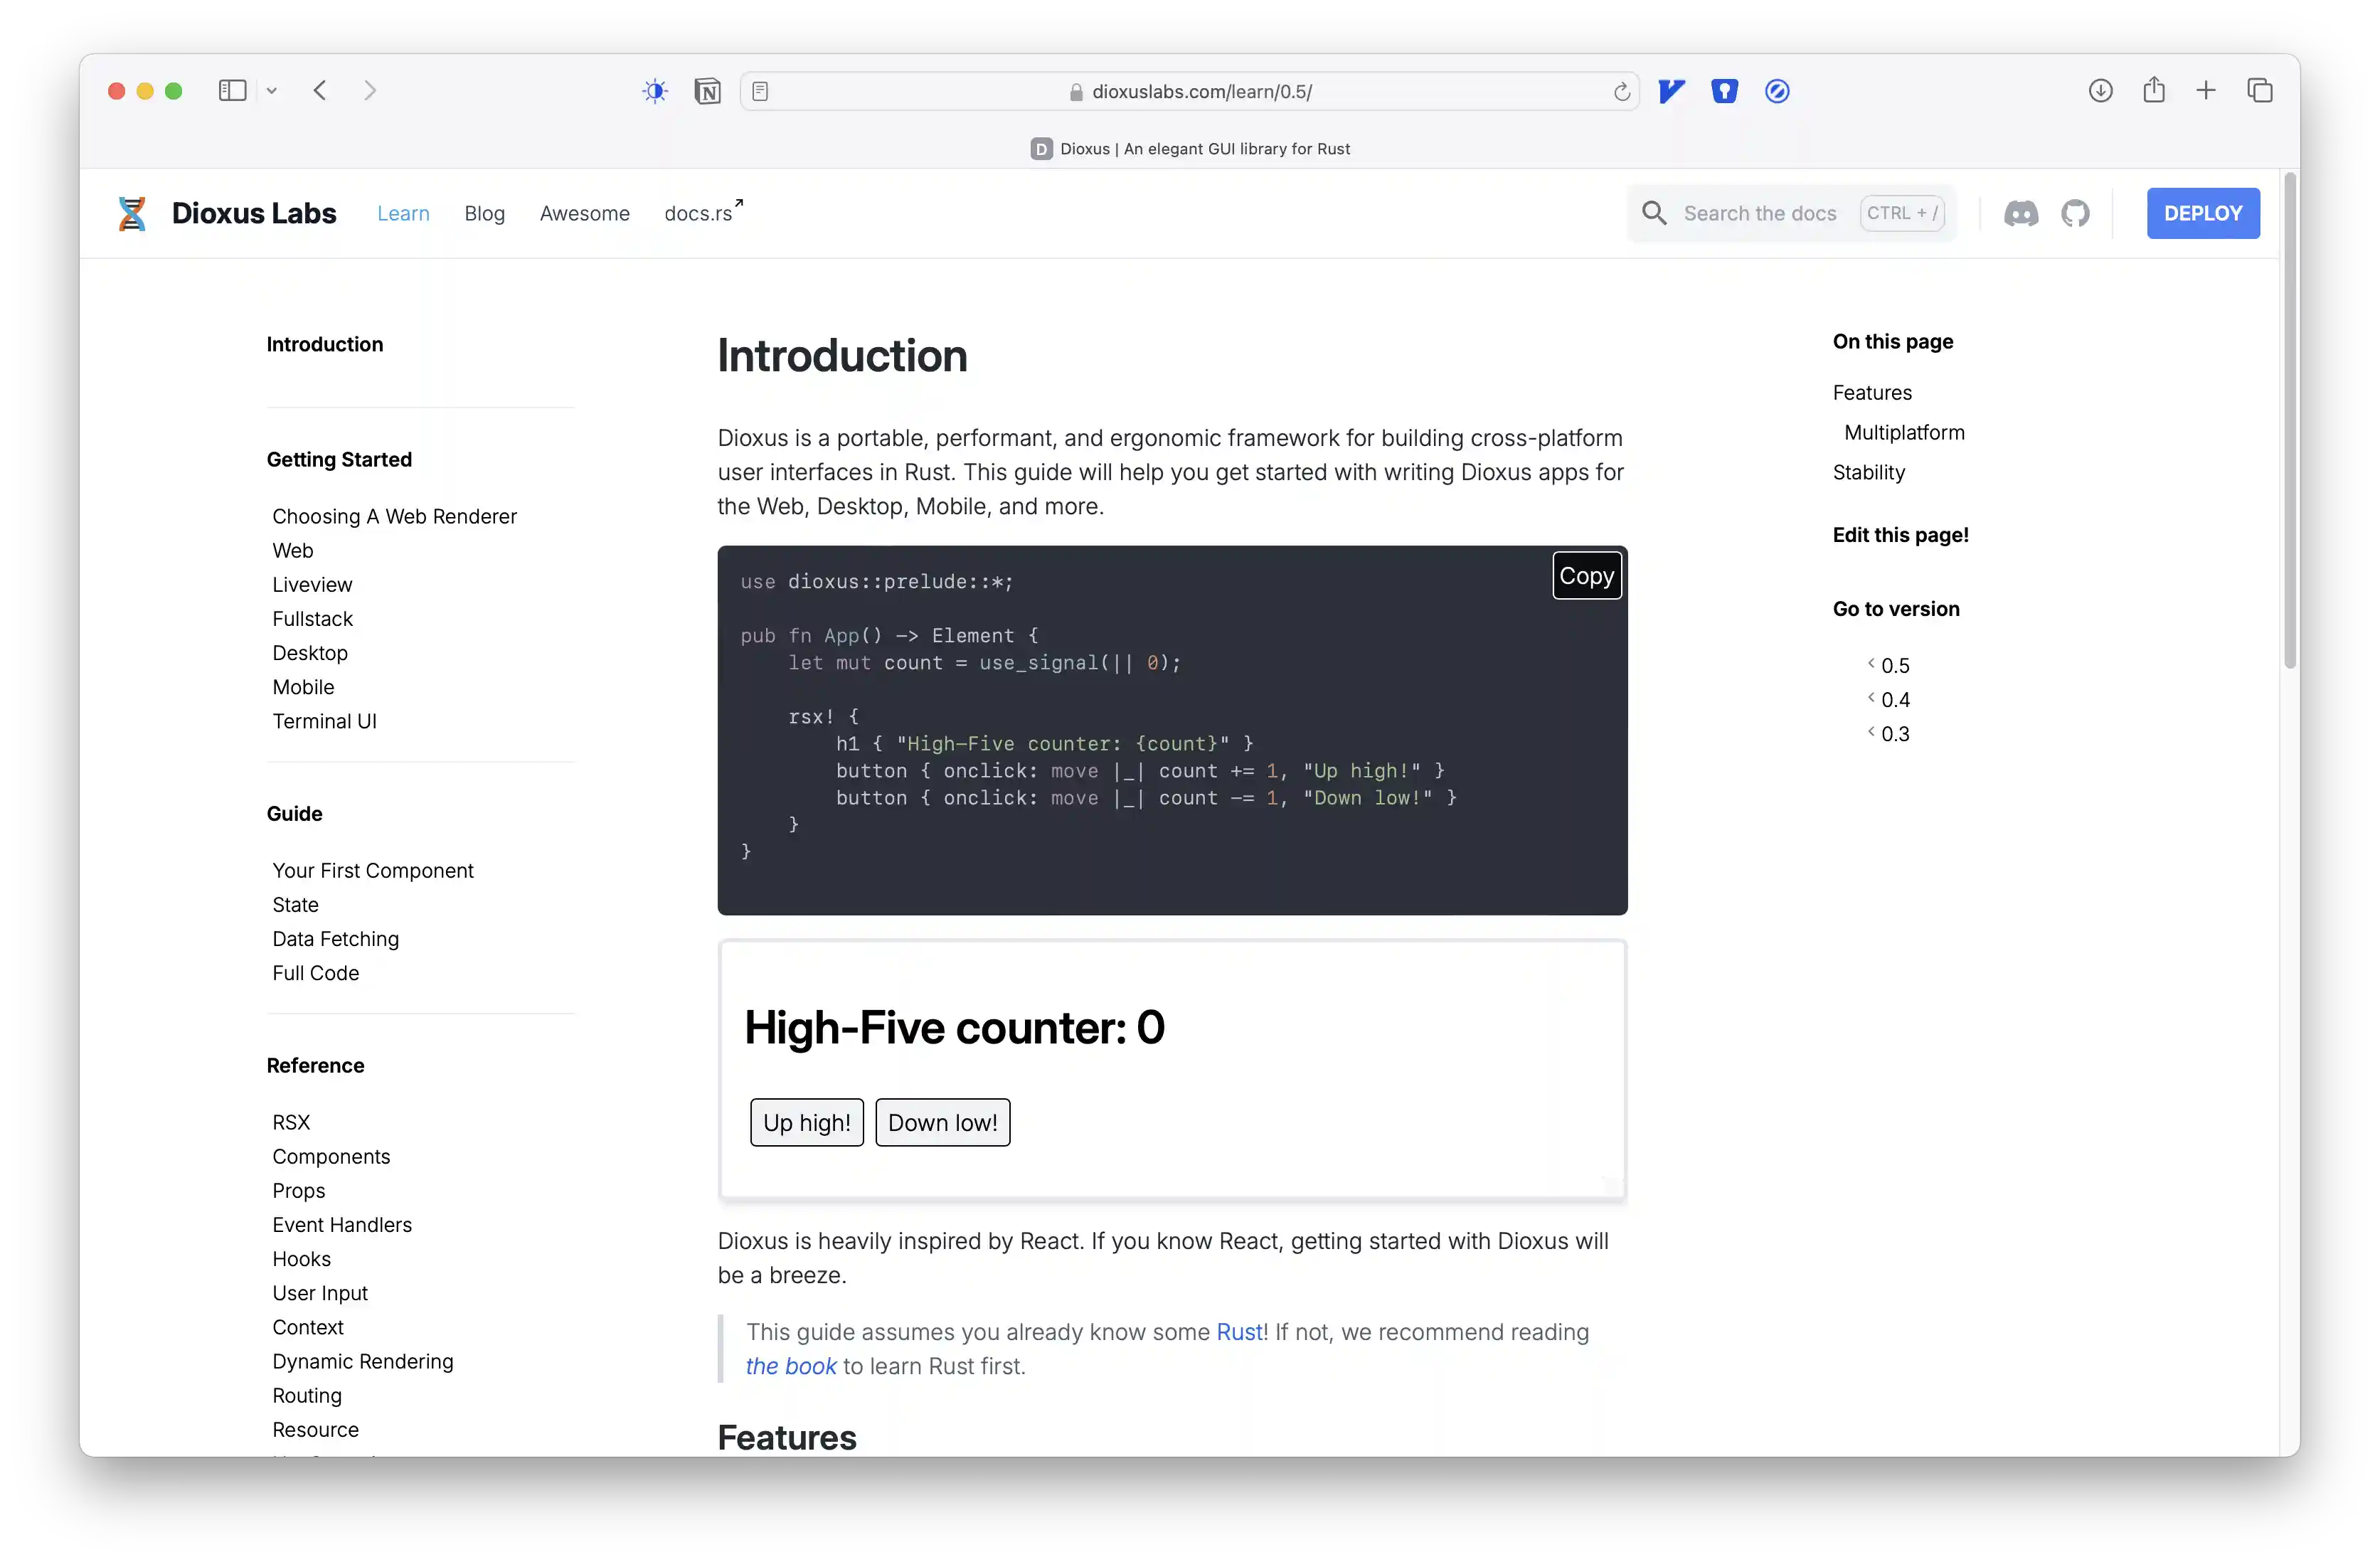This screenshot has width=2380, height=1562.
Task: Expand the 0.4 version chevron
Action: coord(1871,698)
